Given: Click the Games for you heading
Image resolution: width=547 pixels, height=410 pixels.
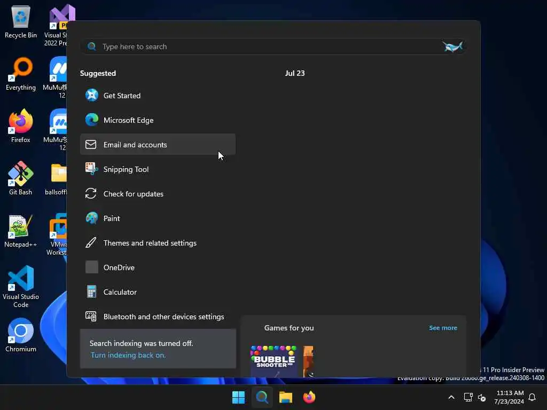Looking at the screenshot, I should click(289, 328).
